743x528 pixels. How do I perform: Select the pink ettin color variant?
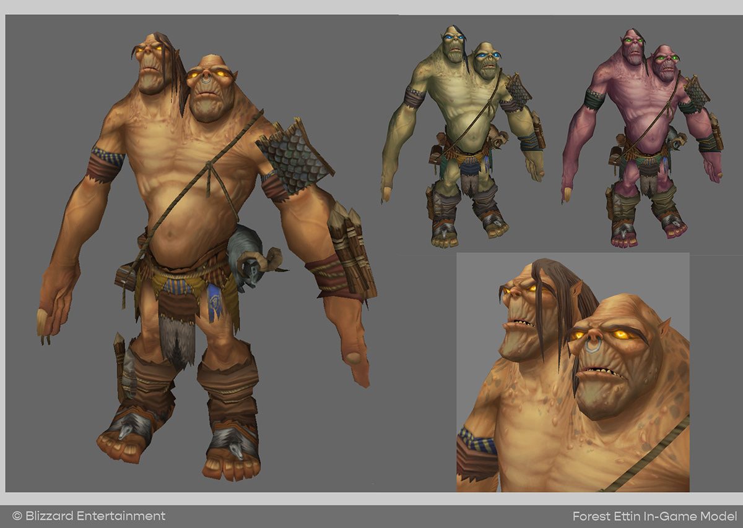click(x=642, y=137)
